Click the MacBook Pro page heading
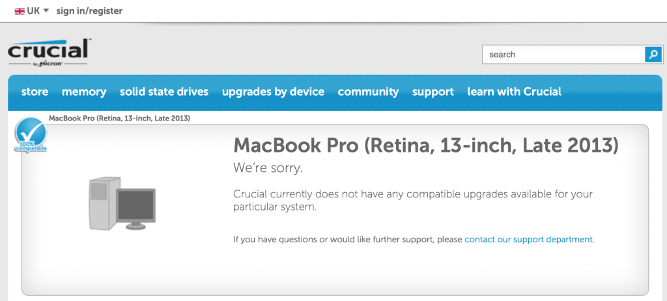Viewport: 667px width, 301px height. 425,145
